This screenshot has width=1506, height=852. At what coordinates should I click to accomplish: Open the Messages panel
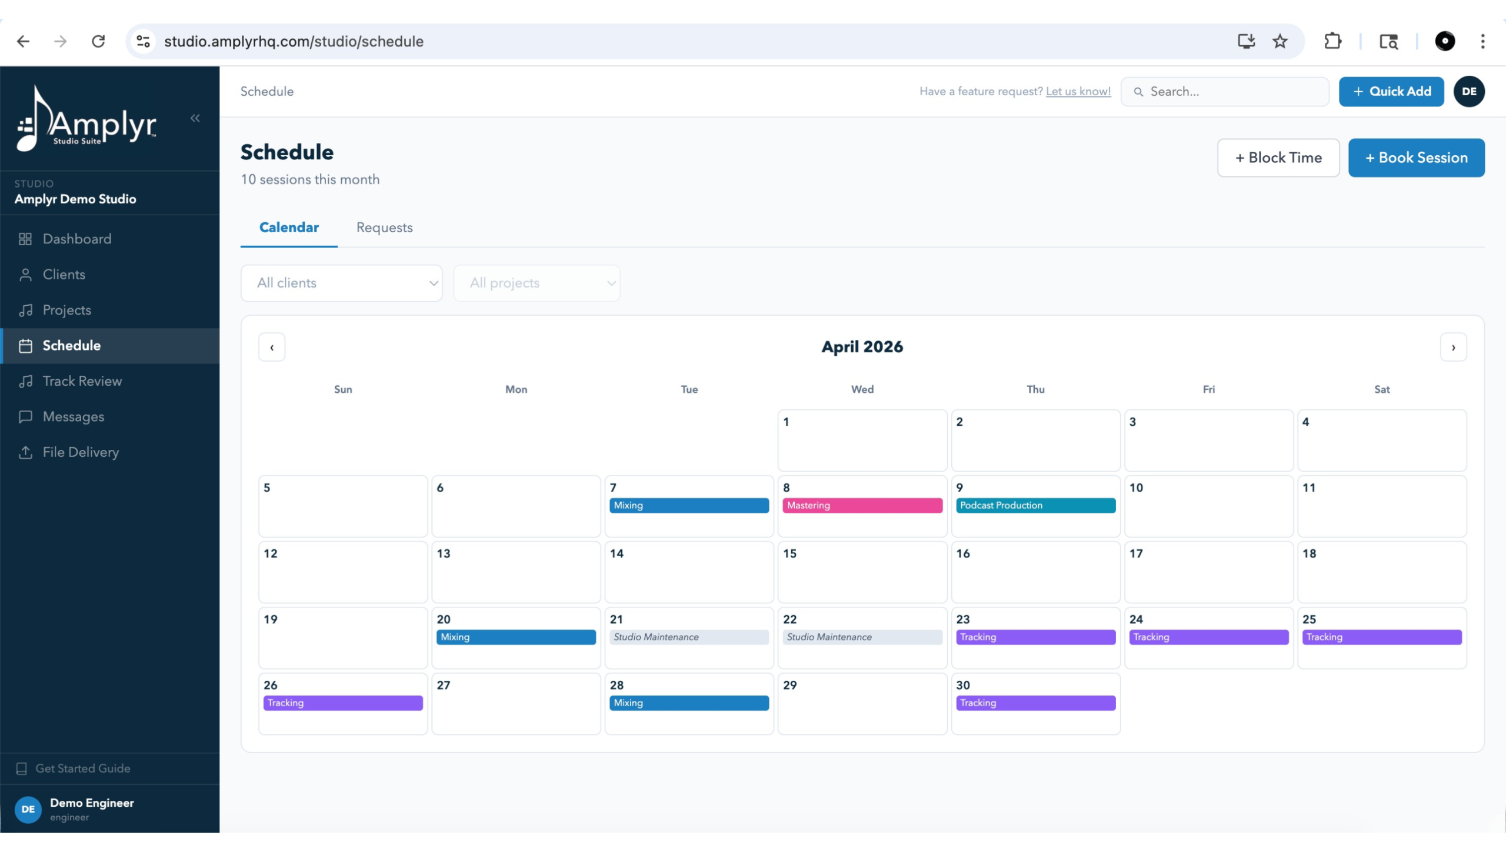(73, 416)
